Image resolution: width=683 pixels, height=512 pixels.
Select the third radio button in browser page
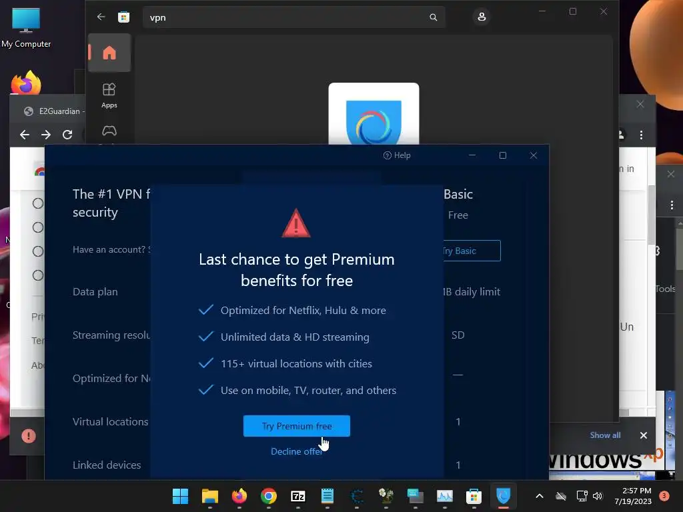[38, 251]
